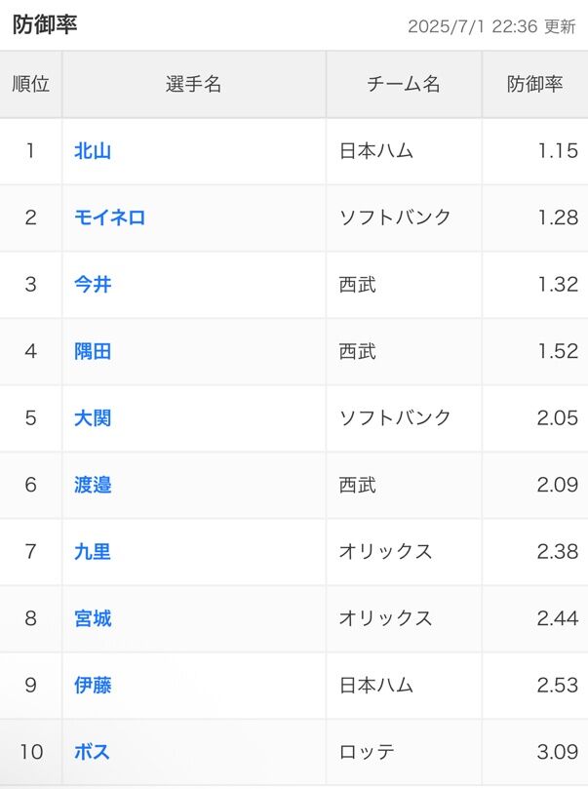
Task: Open player link 渡邉
Action: pos(93,485)
